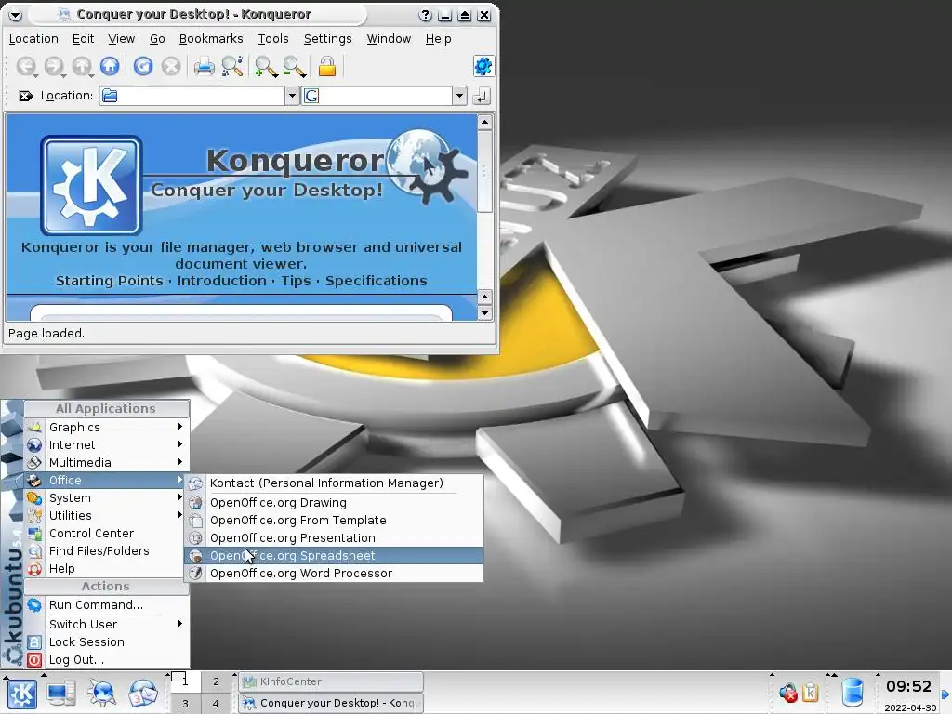Click the red system tray notifier icon
The width and height of the screenshot is (952, 714).
point(788,692)
